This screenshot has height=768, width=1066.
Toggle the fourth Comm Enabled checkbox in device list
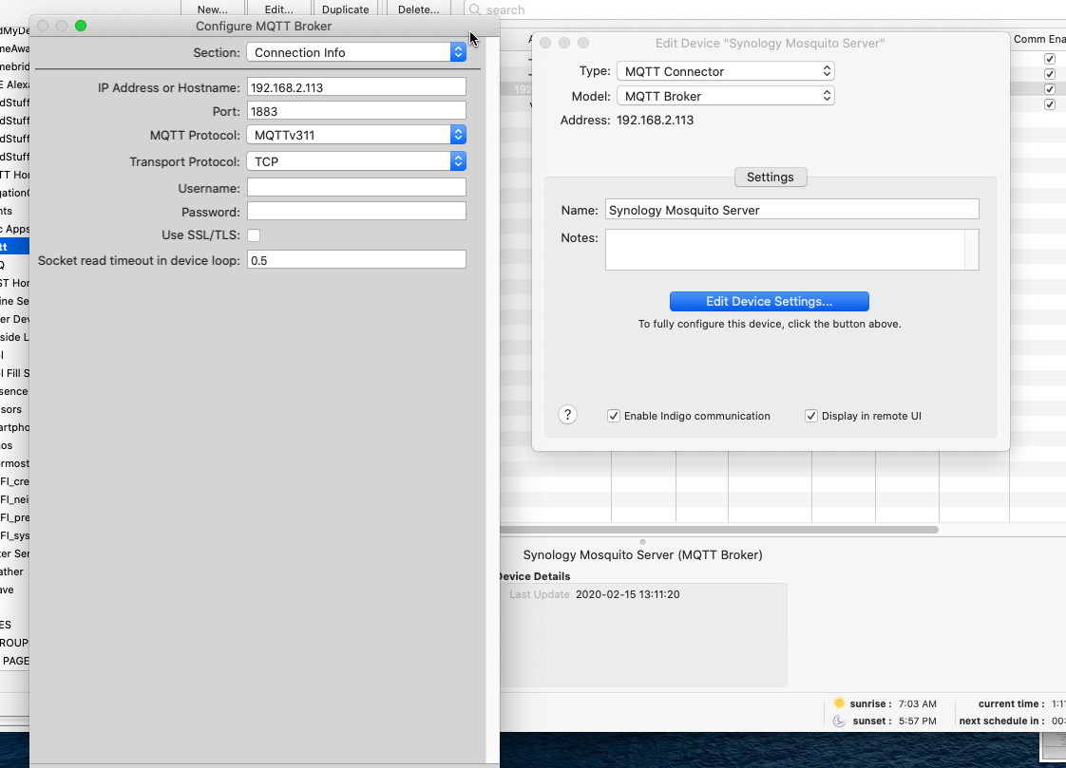coord(1050,104)
